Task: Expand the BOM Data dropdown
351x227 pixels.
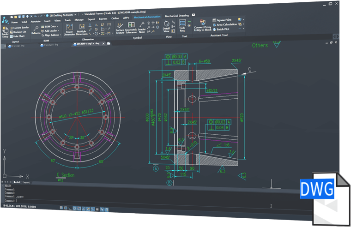Action: (58, 27)
